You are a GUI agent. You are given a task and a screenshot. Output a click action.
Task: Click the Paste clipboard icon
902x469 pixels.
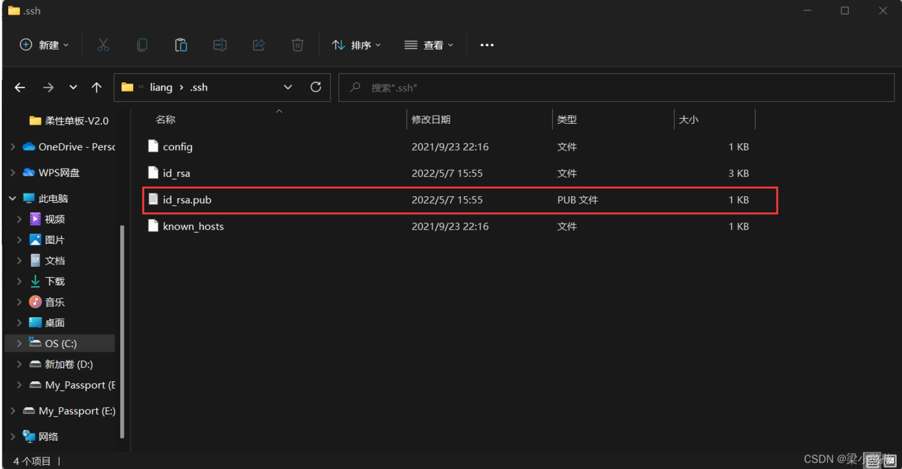click(181, 45)
